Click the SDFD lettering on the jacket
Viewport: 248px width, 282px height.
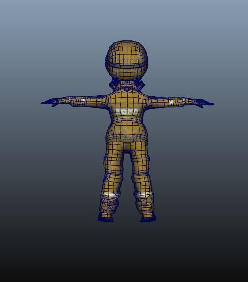tap(128, 112)
